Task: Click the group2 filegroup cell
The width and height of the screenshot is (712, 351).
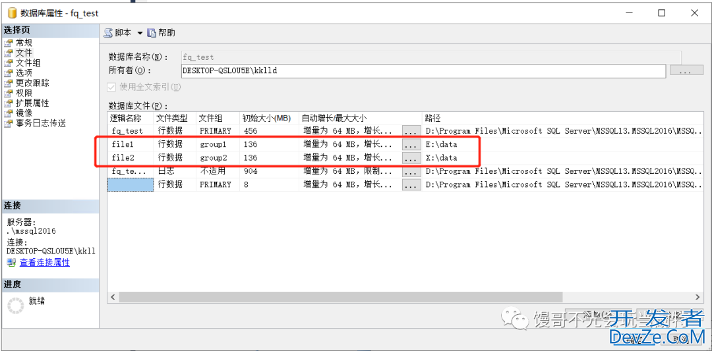Action: pyautogui.click(x=218, y=158)
